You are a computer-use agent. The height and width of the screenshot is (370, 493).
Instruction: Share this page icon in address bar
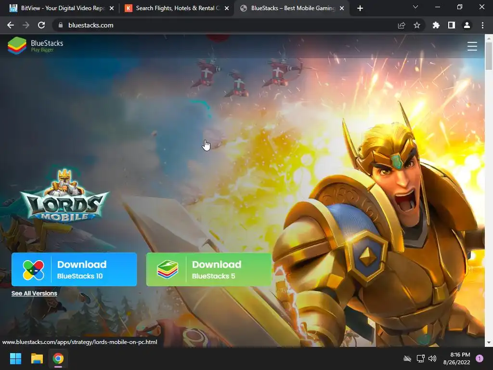[x=402, y=25]
